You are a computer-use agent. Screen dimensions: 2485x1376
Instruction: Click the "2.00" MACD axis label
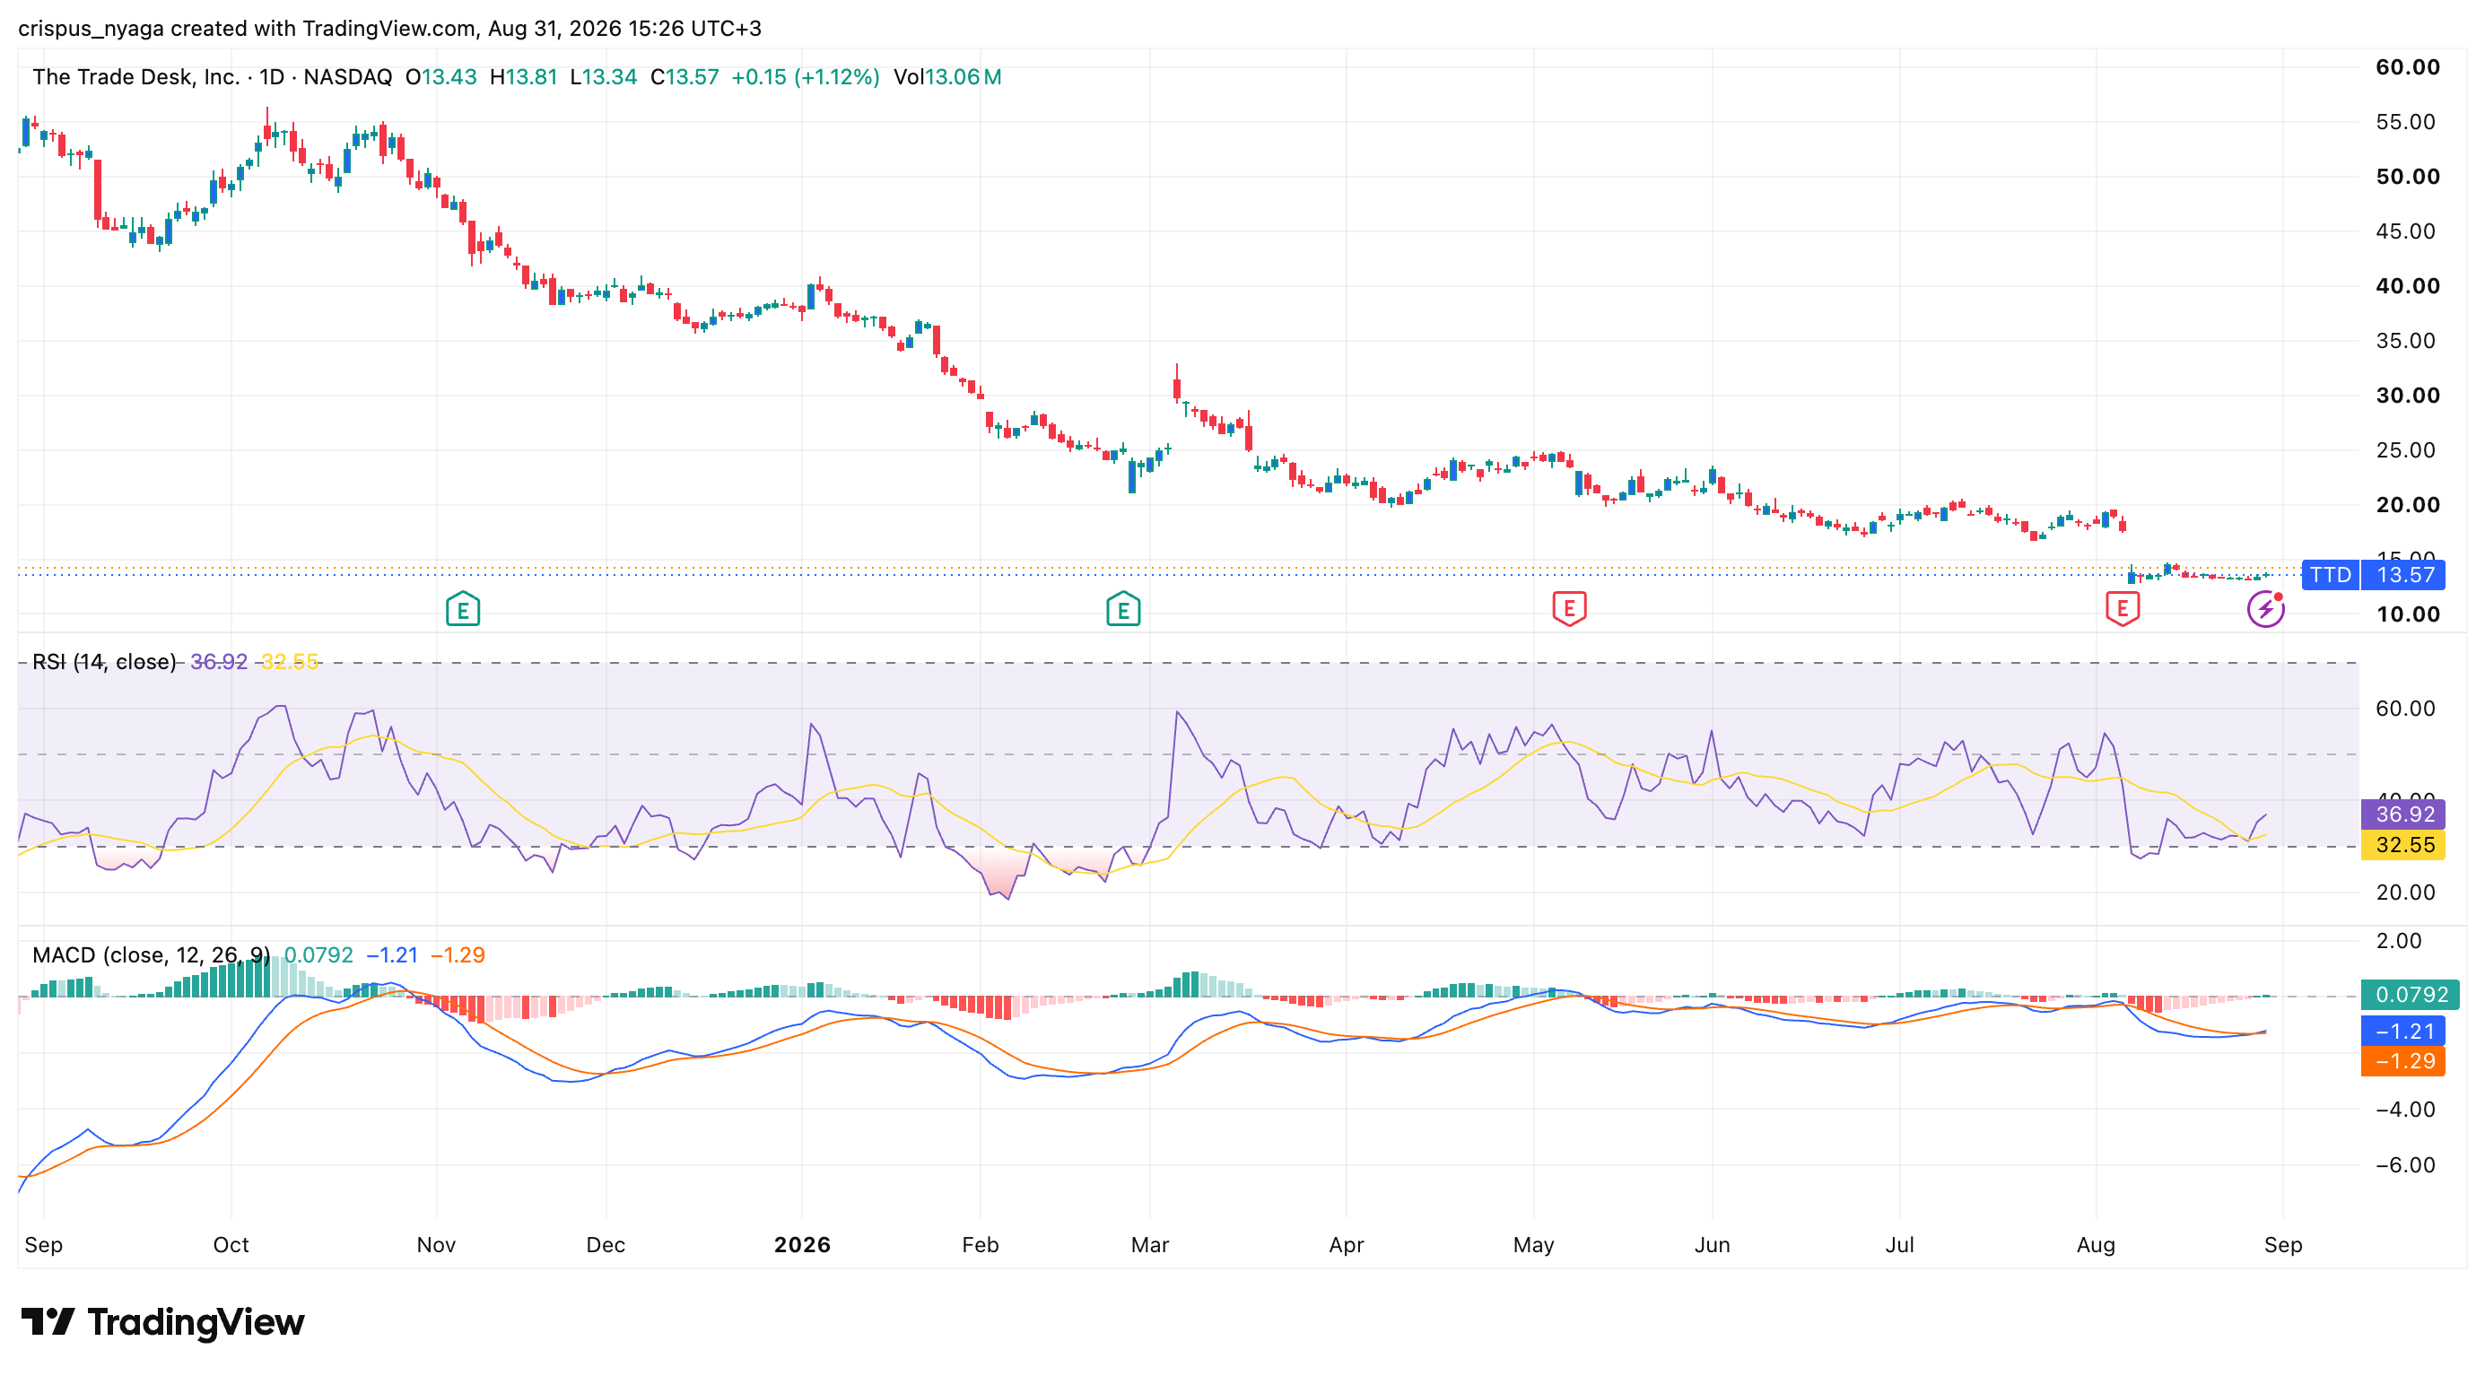coord(2399,941)
